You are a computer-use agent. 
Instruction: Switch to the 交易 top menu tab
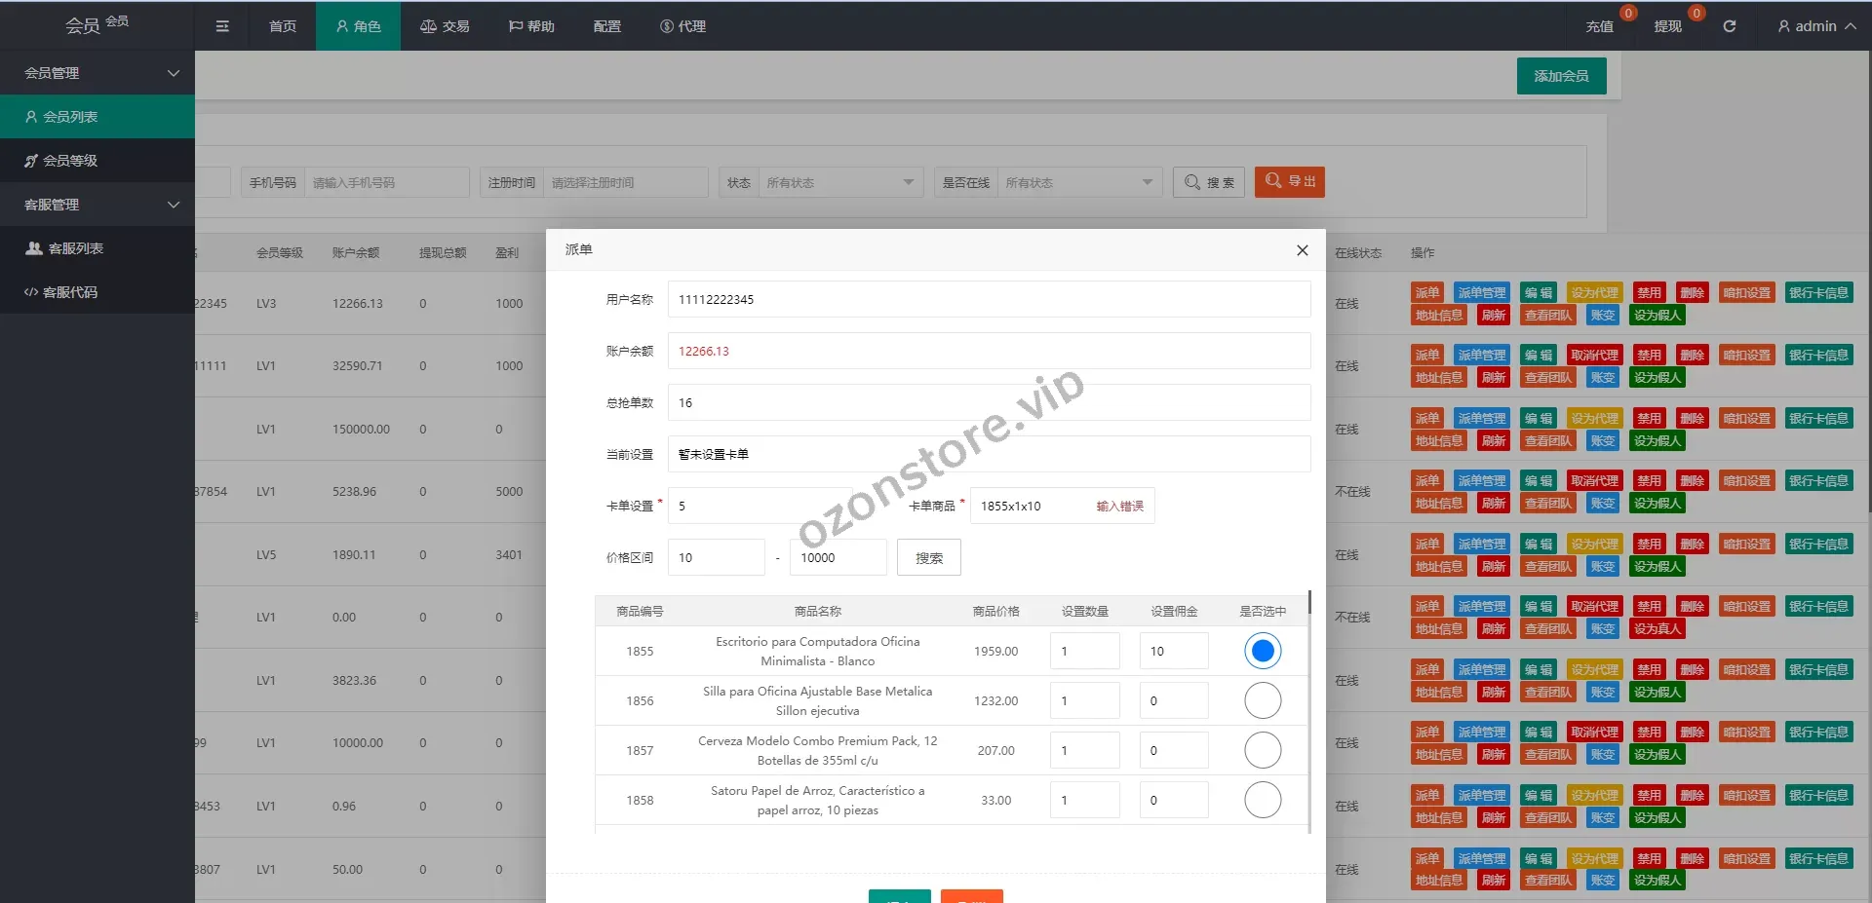(445, 26)
